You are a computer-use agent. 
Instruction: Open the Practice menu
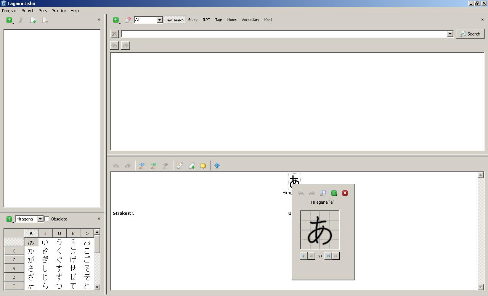tap(59, 11)
